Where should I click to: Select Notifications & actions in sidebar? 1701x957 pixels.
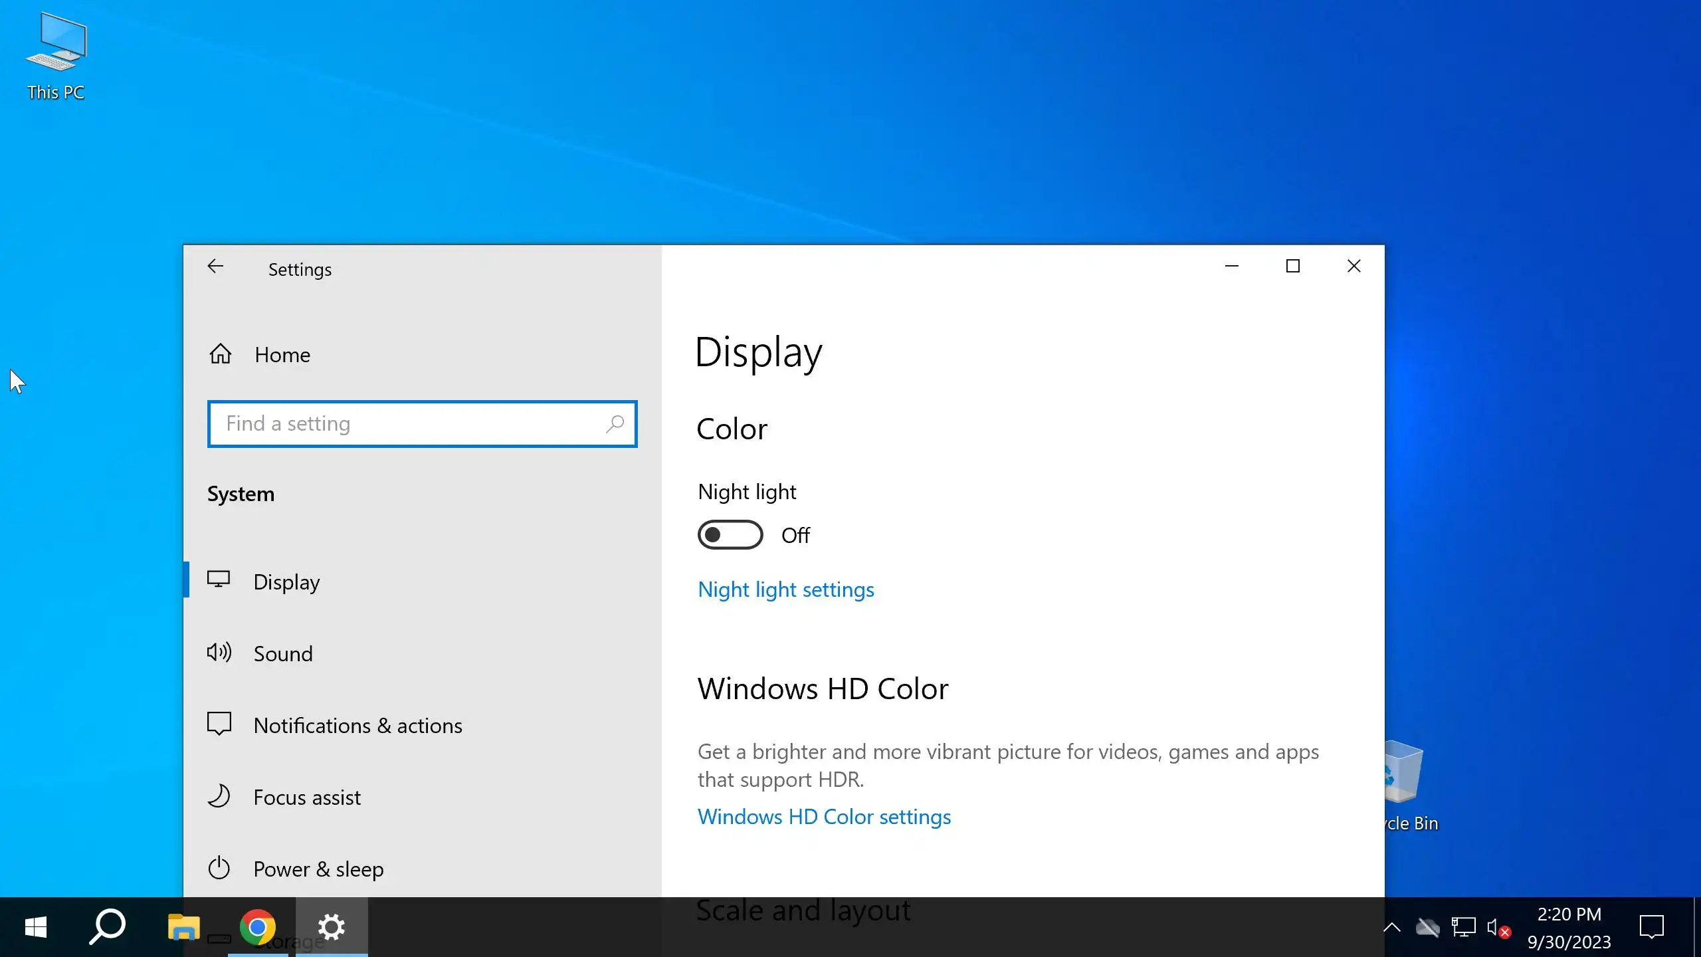357,726
